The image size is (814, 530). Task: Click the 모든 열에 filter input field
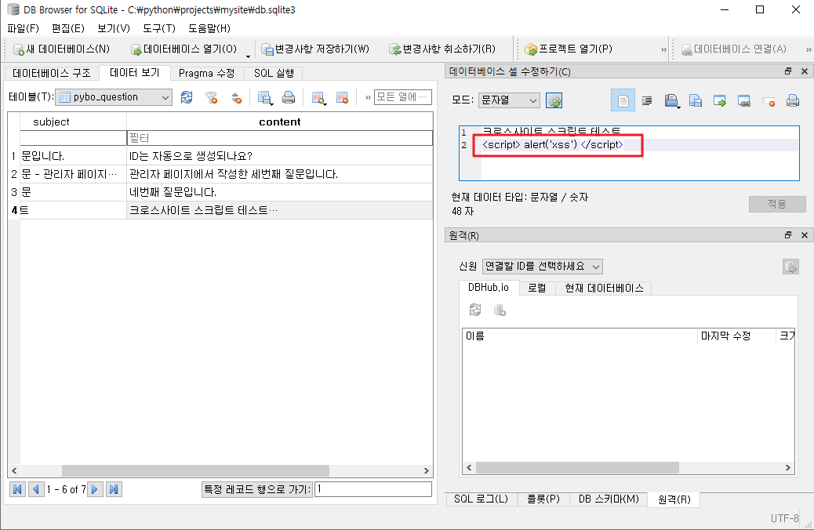[403, 97]
